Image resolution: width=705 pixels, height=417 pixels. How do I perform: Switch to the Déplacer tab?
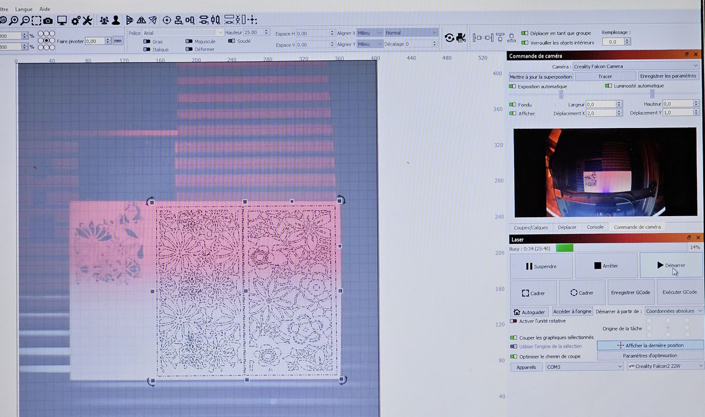(x=567, y=227)
